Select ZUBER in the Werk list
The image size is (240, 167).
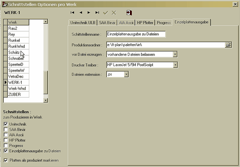pos(18,94)
